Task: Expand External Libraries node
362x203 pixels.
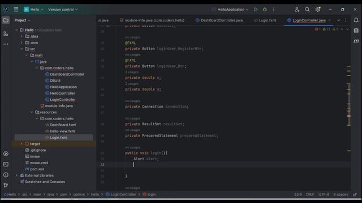Action: (16, 175)
